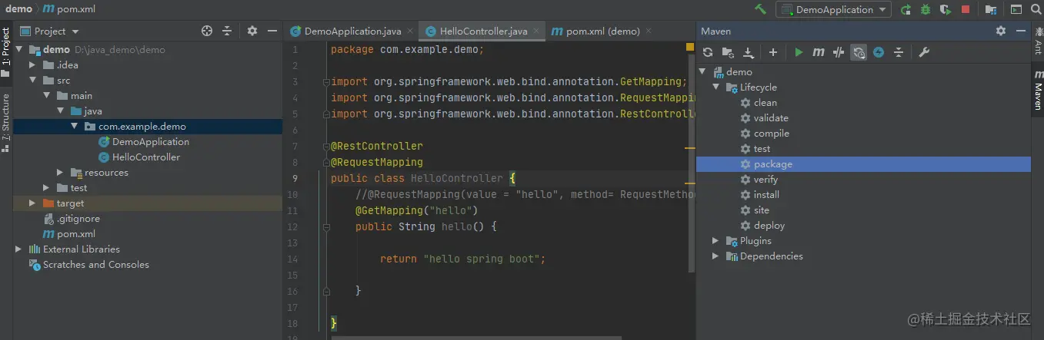Start debugging with the green bug icon
Viewport: 1044px width, 340px height.
[x=926, y=10]
